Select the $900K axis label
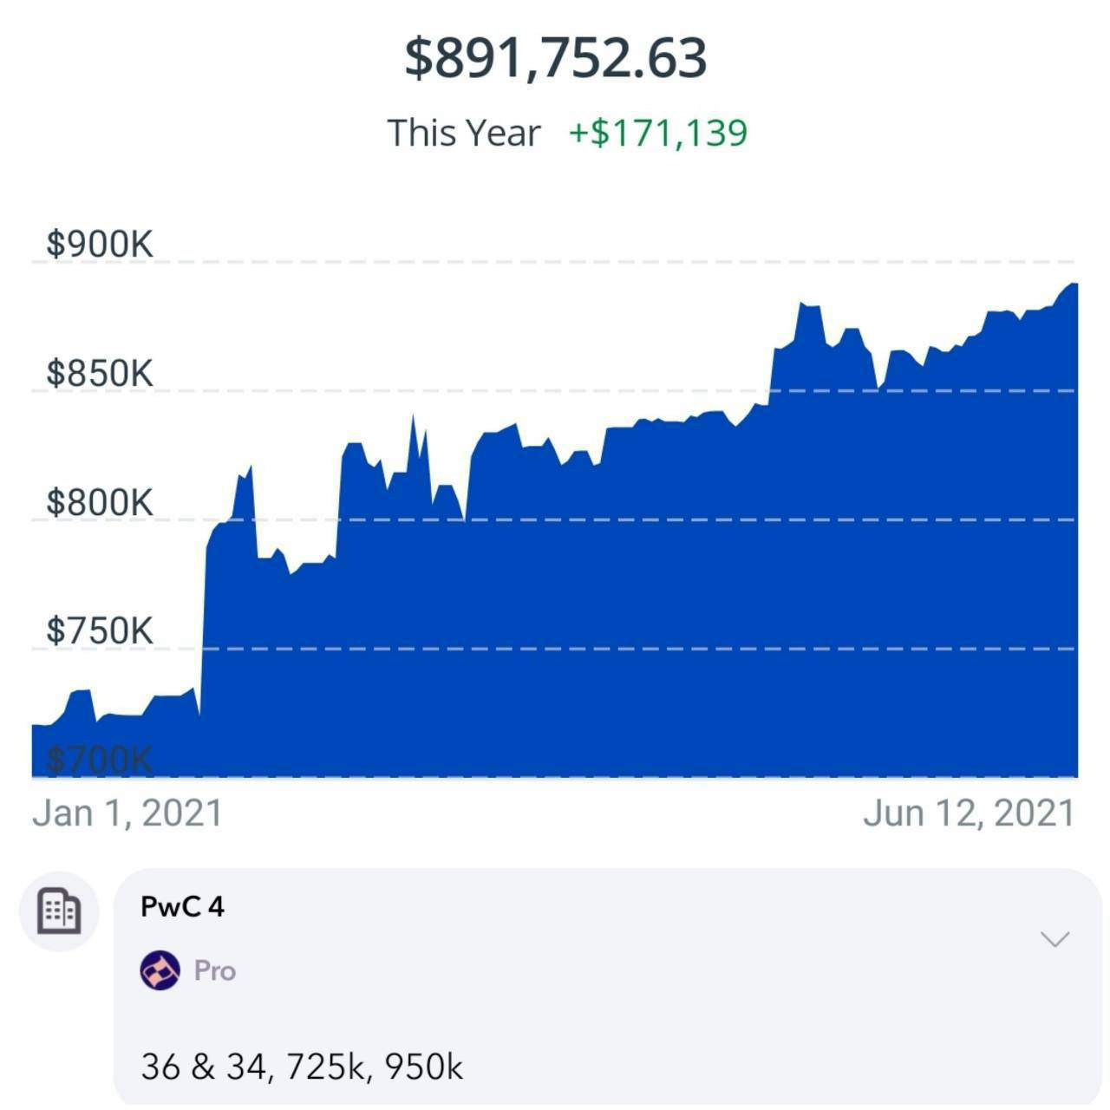 [100, 245]
